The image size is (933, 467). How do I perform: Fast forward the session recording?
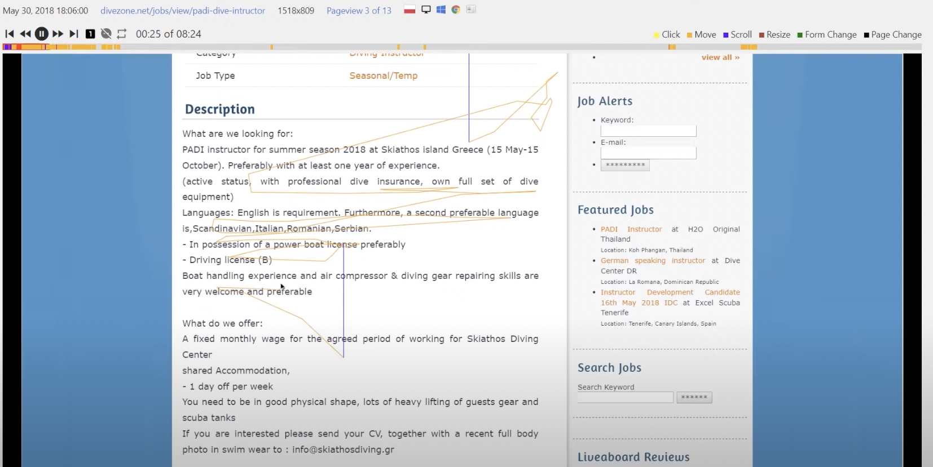pyautogui.click(x=58, y=34)
